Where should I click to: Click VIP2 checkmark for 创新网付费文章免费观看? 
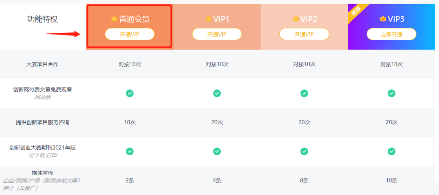[x=304, y=93]
